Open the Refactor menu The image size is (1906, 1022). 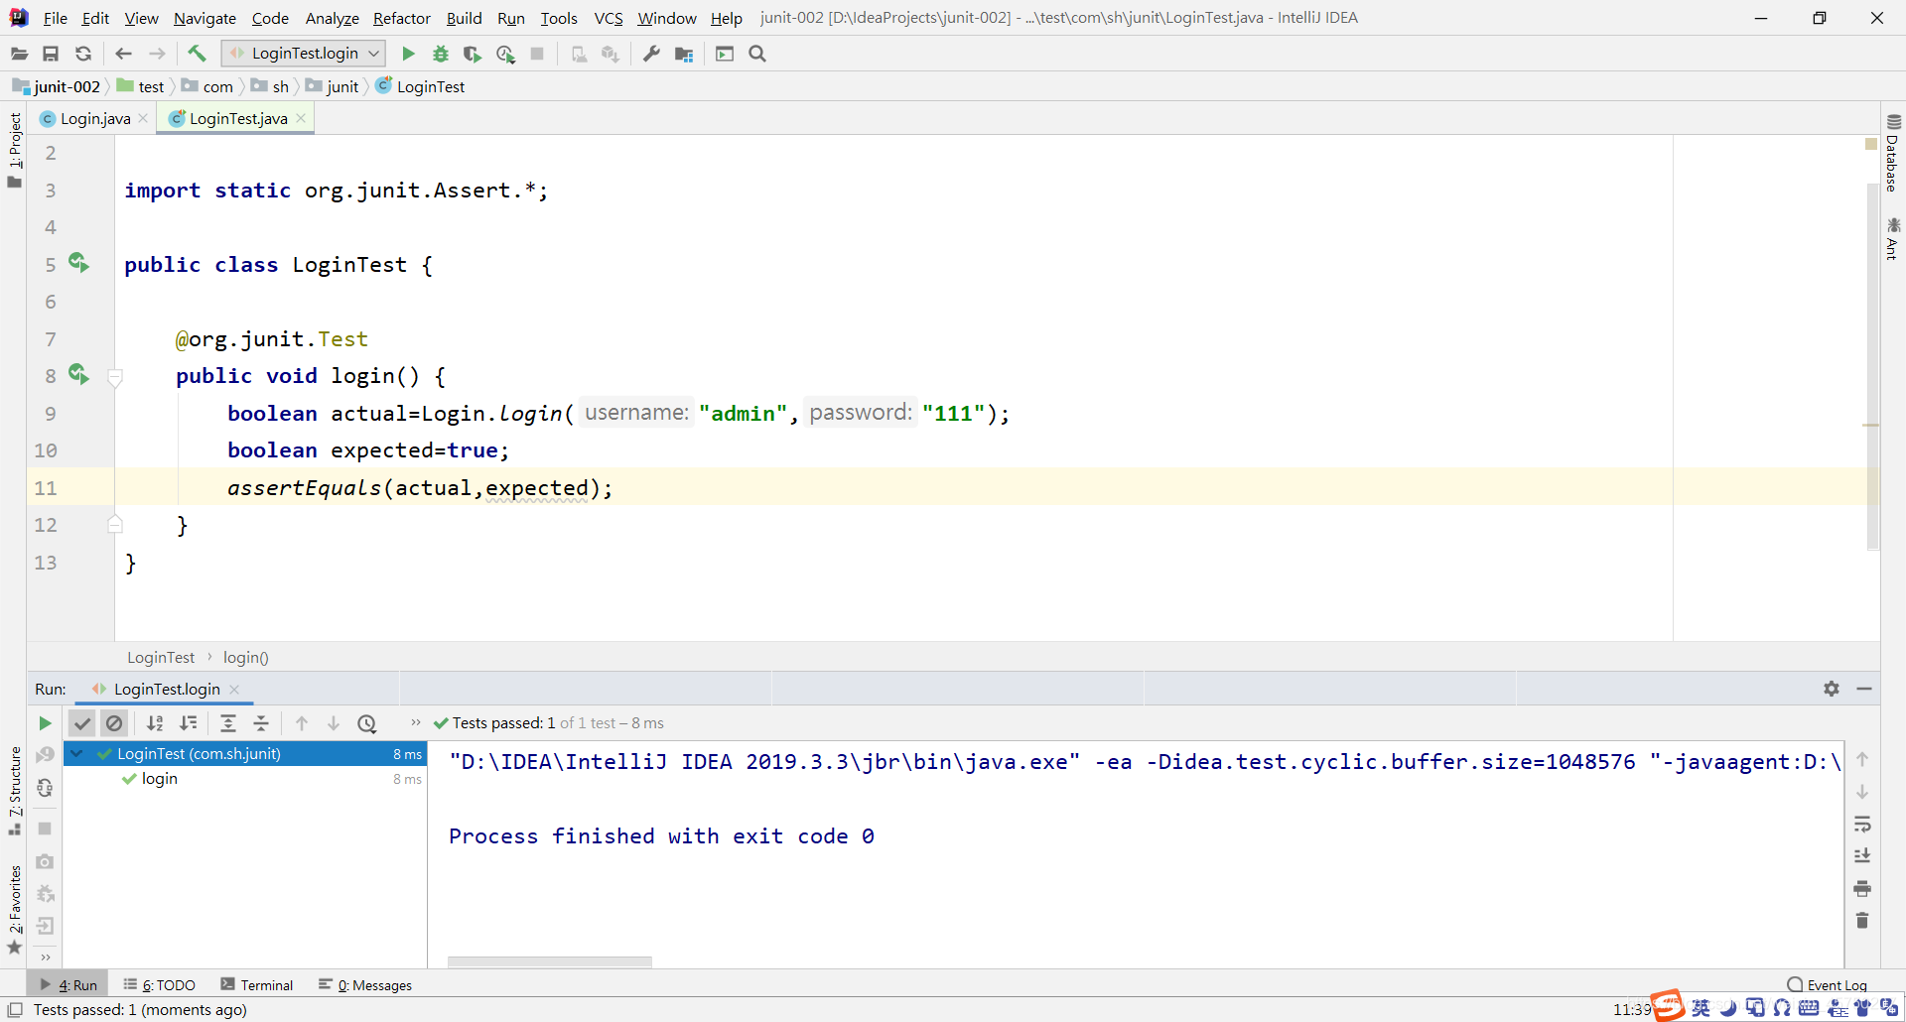[x=401, y=18]
